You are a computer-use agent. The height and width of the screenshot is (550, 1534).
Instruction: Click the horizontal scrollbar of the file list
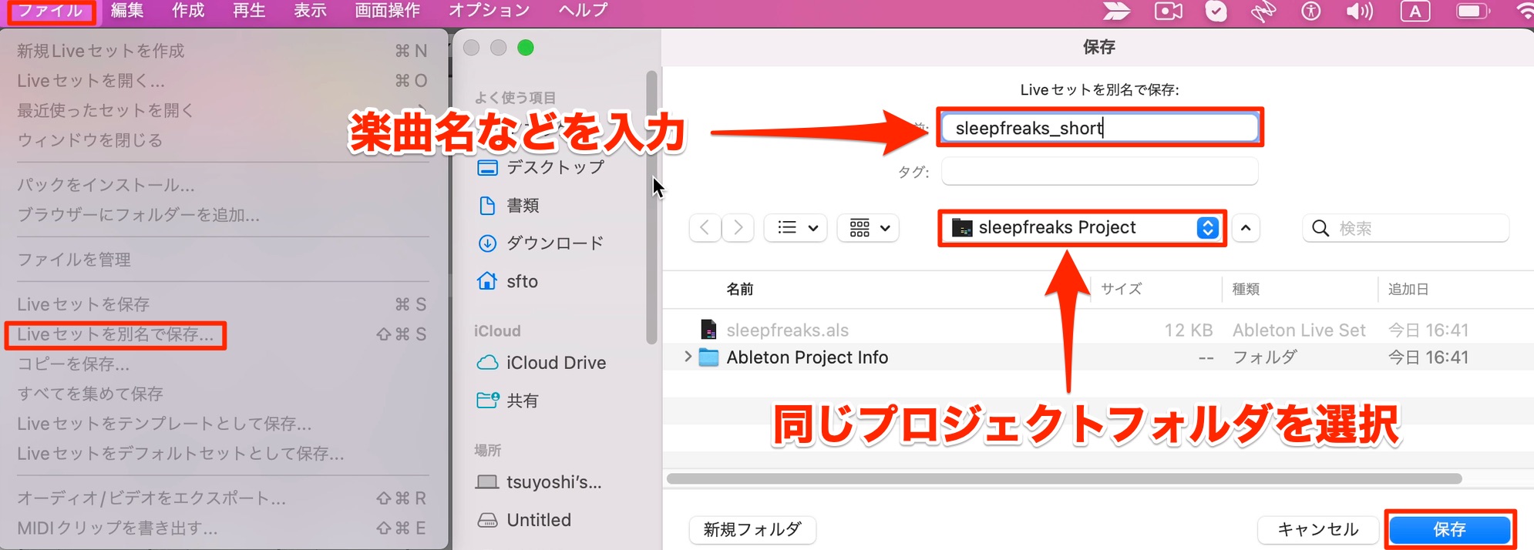pyautogui.click(x=1064, y=478)
